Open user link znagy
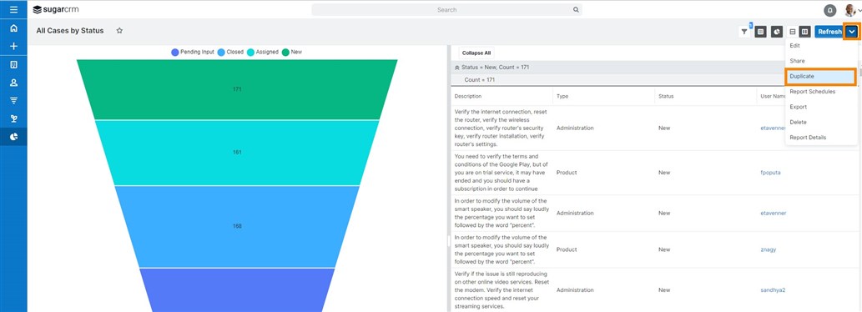862x312 pixels. pos(768,249)
